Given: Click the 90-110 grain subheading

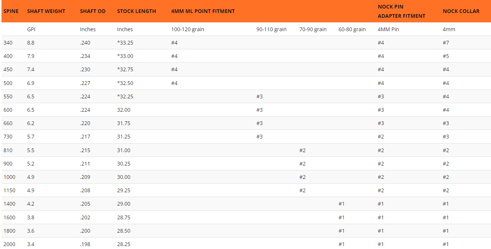Looking at the screenshot, I should tap(271, 29).
